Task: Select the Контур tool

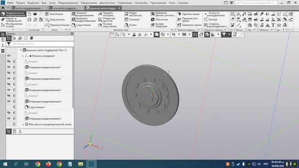Action: pyautogui.click(x=211, y=20)
